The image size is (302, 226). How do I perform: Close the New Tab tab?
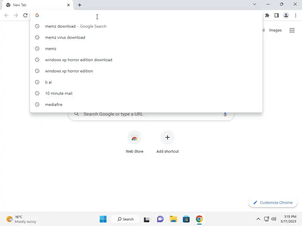point(68,5)
